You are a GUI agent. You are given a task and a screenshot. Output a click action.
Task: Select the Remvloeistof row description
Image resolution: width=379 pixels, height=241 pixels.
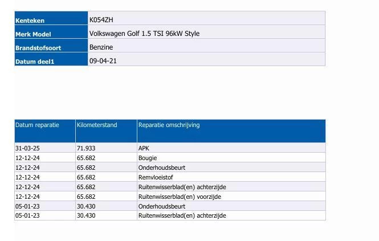156,177
